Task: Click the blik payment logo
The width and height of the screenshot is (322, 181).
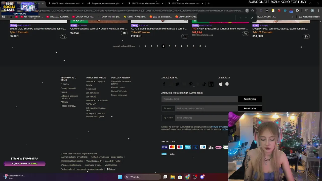Action: 211,147
